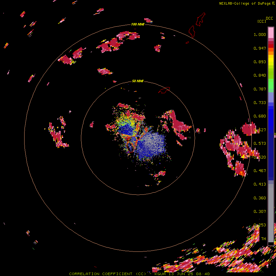This screenshot has width=276, height=276.
Task: Select the 0.573 scale value
Action: pos(260,144)
